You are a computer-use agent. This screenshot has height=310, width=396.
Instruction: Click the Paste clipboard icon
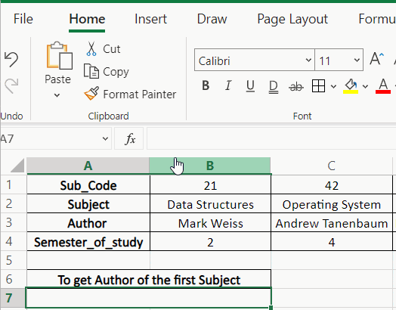pyautogui.click(x=60, y=56)
